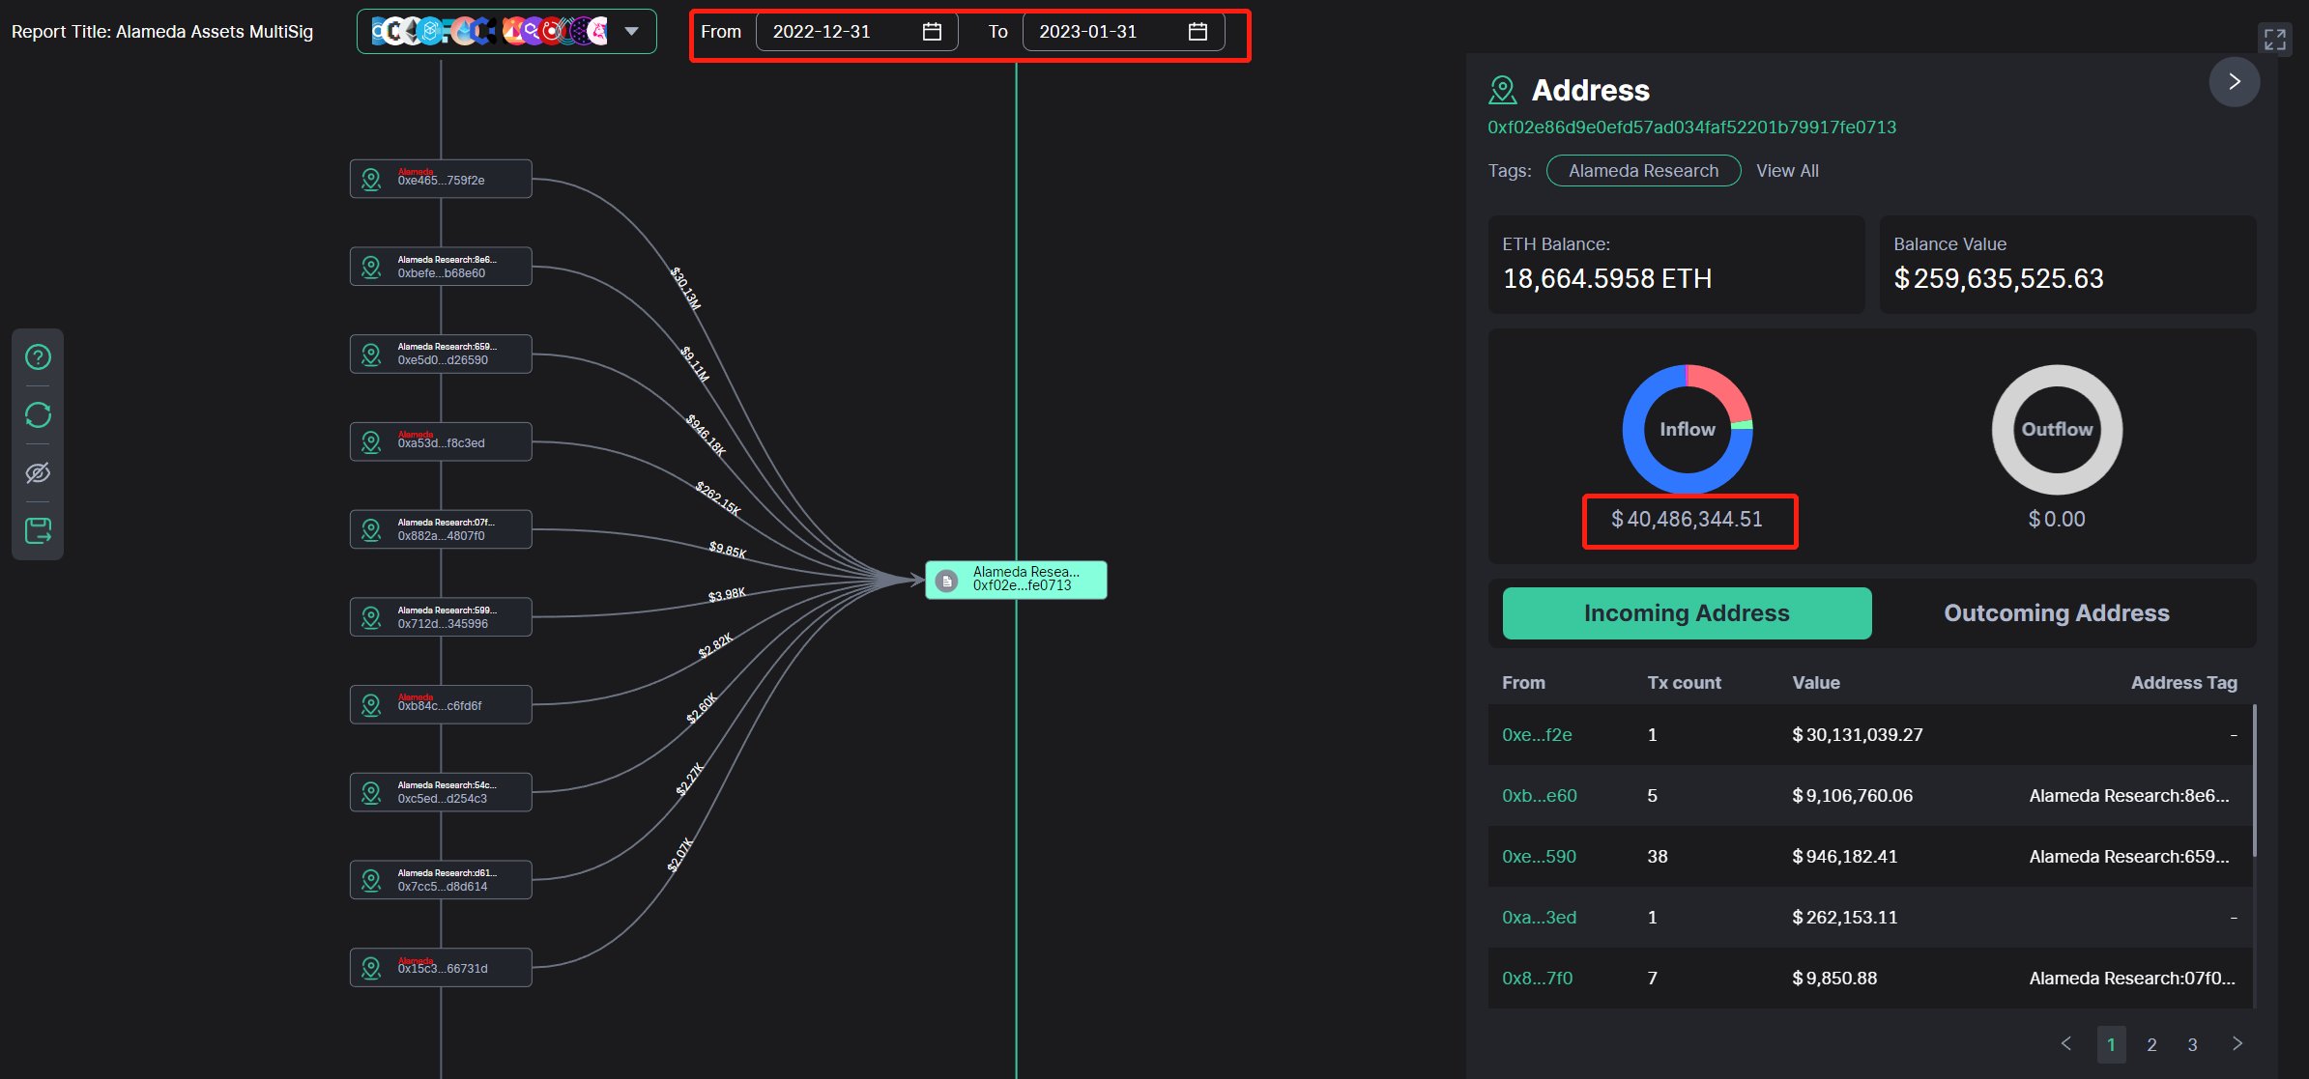Click the Outflow donut chart
This screenshot has height=1079, width=2309.
point(2057,430)
